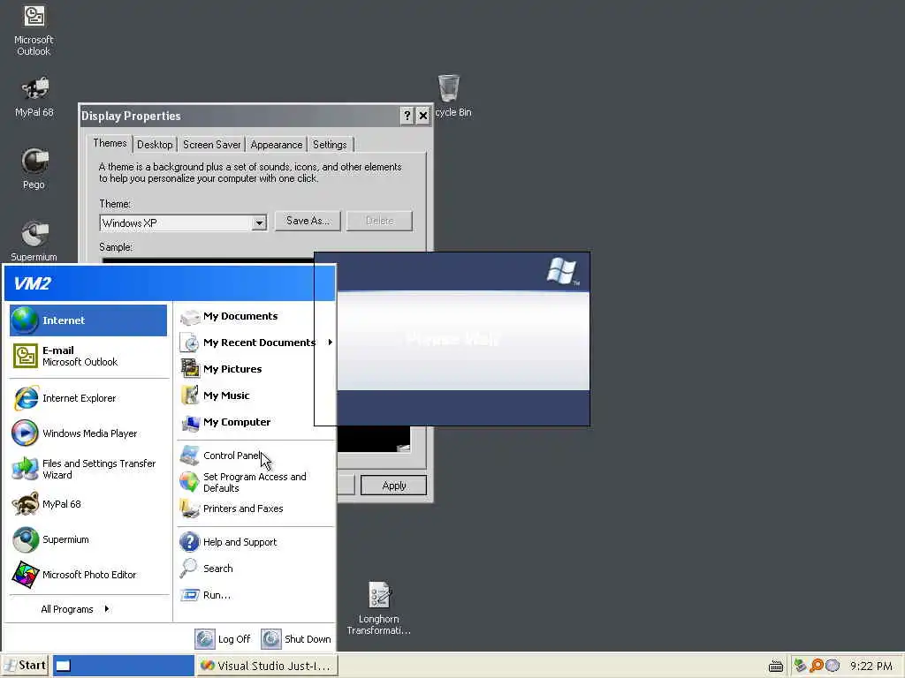This screenshot has width=905, height=678.
Task: Select the Pego desktop icon
Action: click(34, 169)
